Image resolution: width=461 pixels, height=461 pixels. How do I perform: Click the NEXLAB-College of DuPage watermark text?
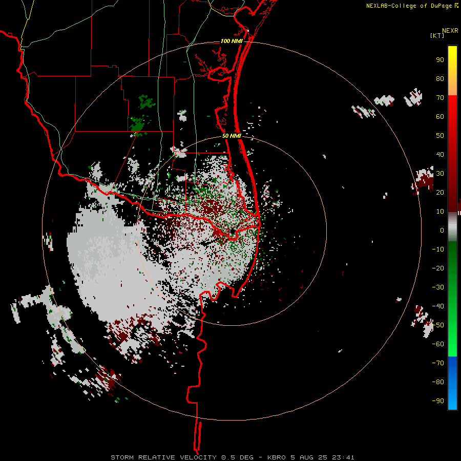412,6
